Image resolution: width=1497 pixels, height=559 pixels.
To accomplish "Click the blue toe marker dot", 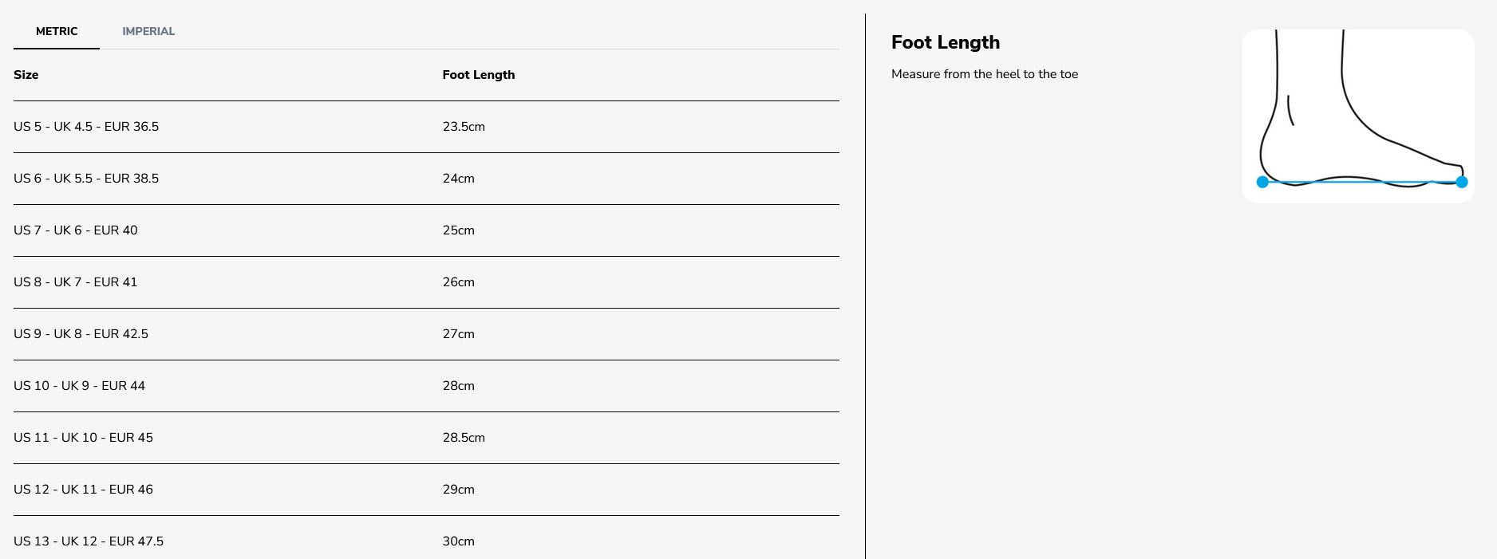I will coord(1462,182).
